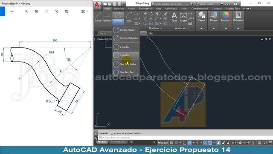Toggle MODELO space button in status bar

click(x=163, y=143)
